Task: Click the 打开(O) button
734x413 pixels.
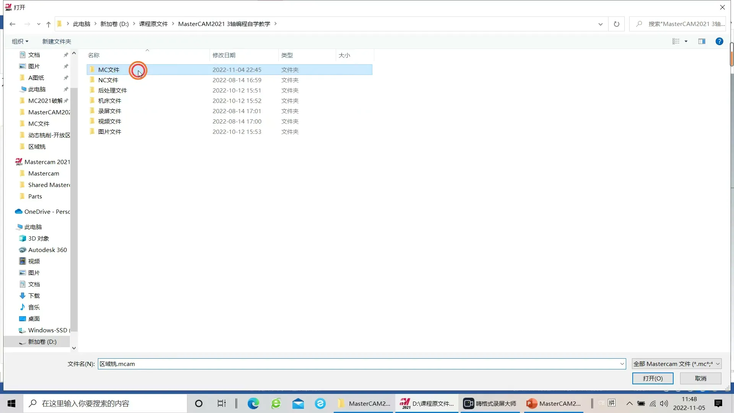Action: click(x=653, y=378)
